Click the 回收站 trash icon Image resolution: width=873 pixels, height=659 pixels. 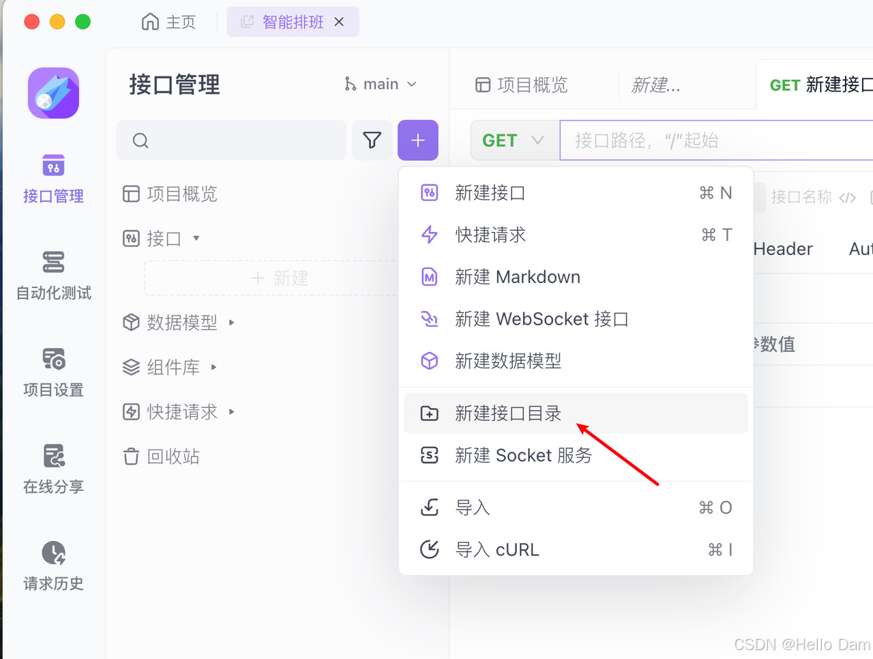coord(131,456)
